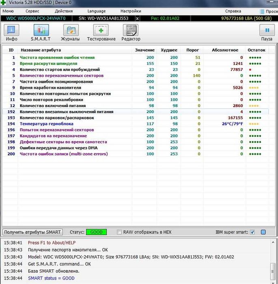Click log line SMART status = GOOD
278x284 pixels.
point(51,278)
